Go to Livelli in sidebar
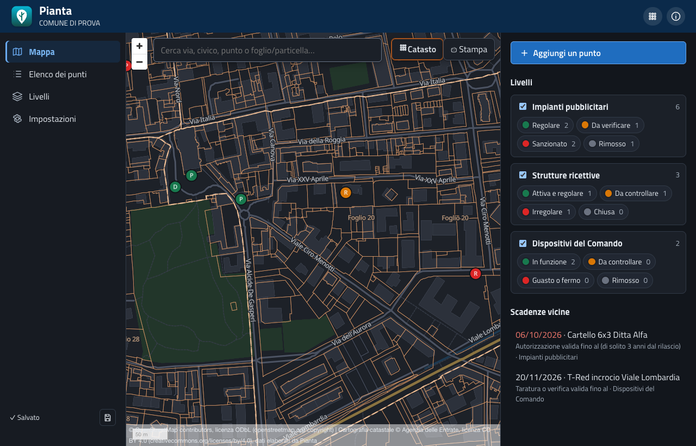This screenshot has height=446, width=696. click(63, 96)
